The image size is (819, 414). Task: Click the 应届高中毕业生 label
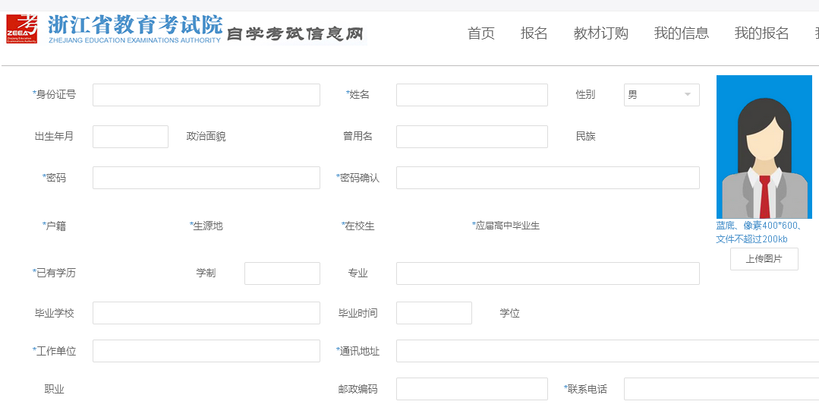coord(506,226)
